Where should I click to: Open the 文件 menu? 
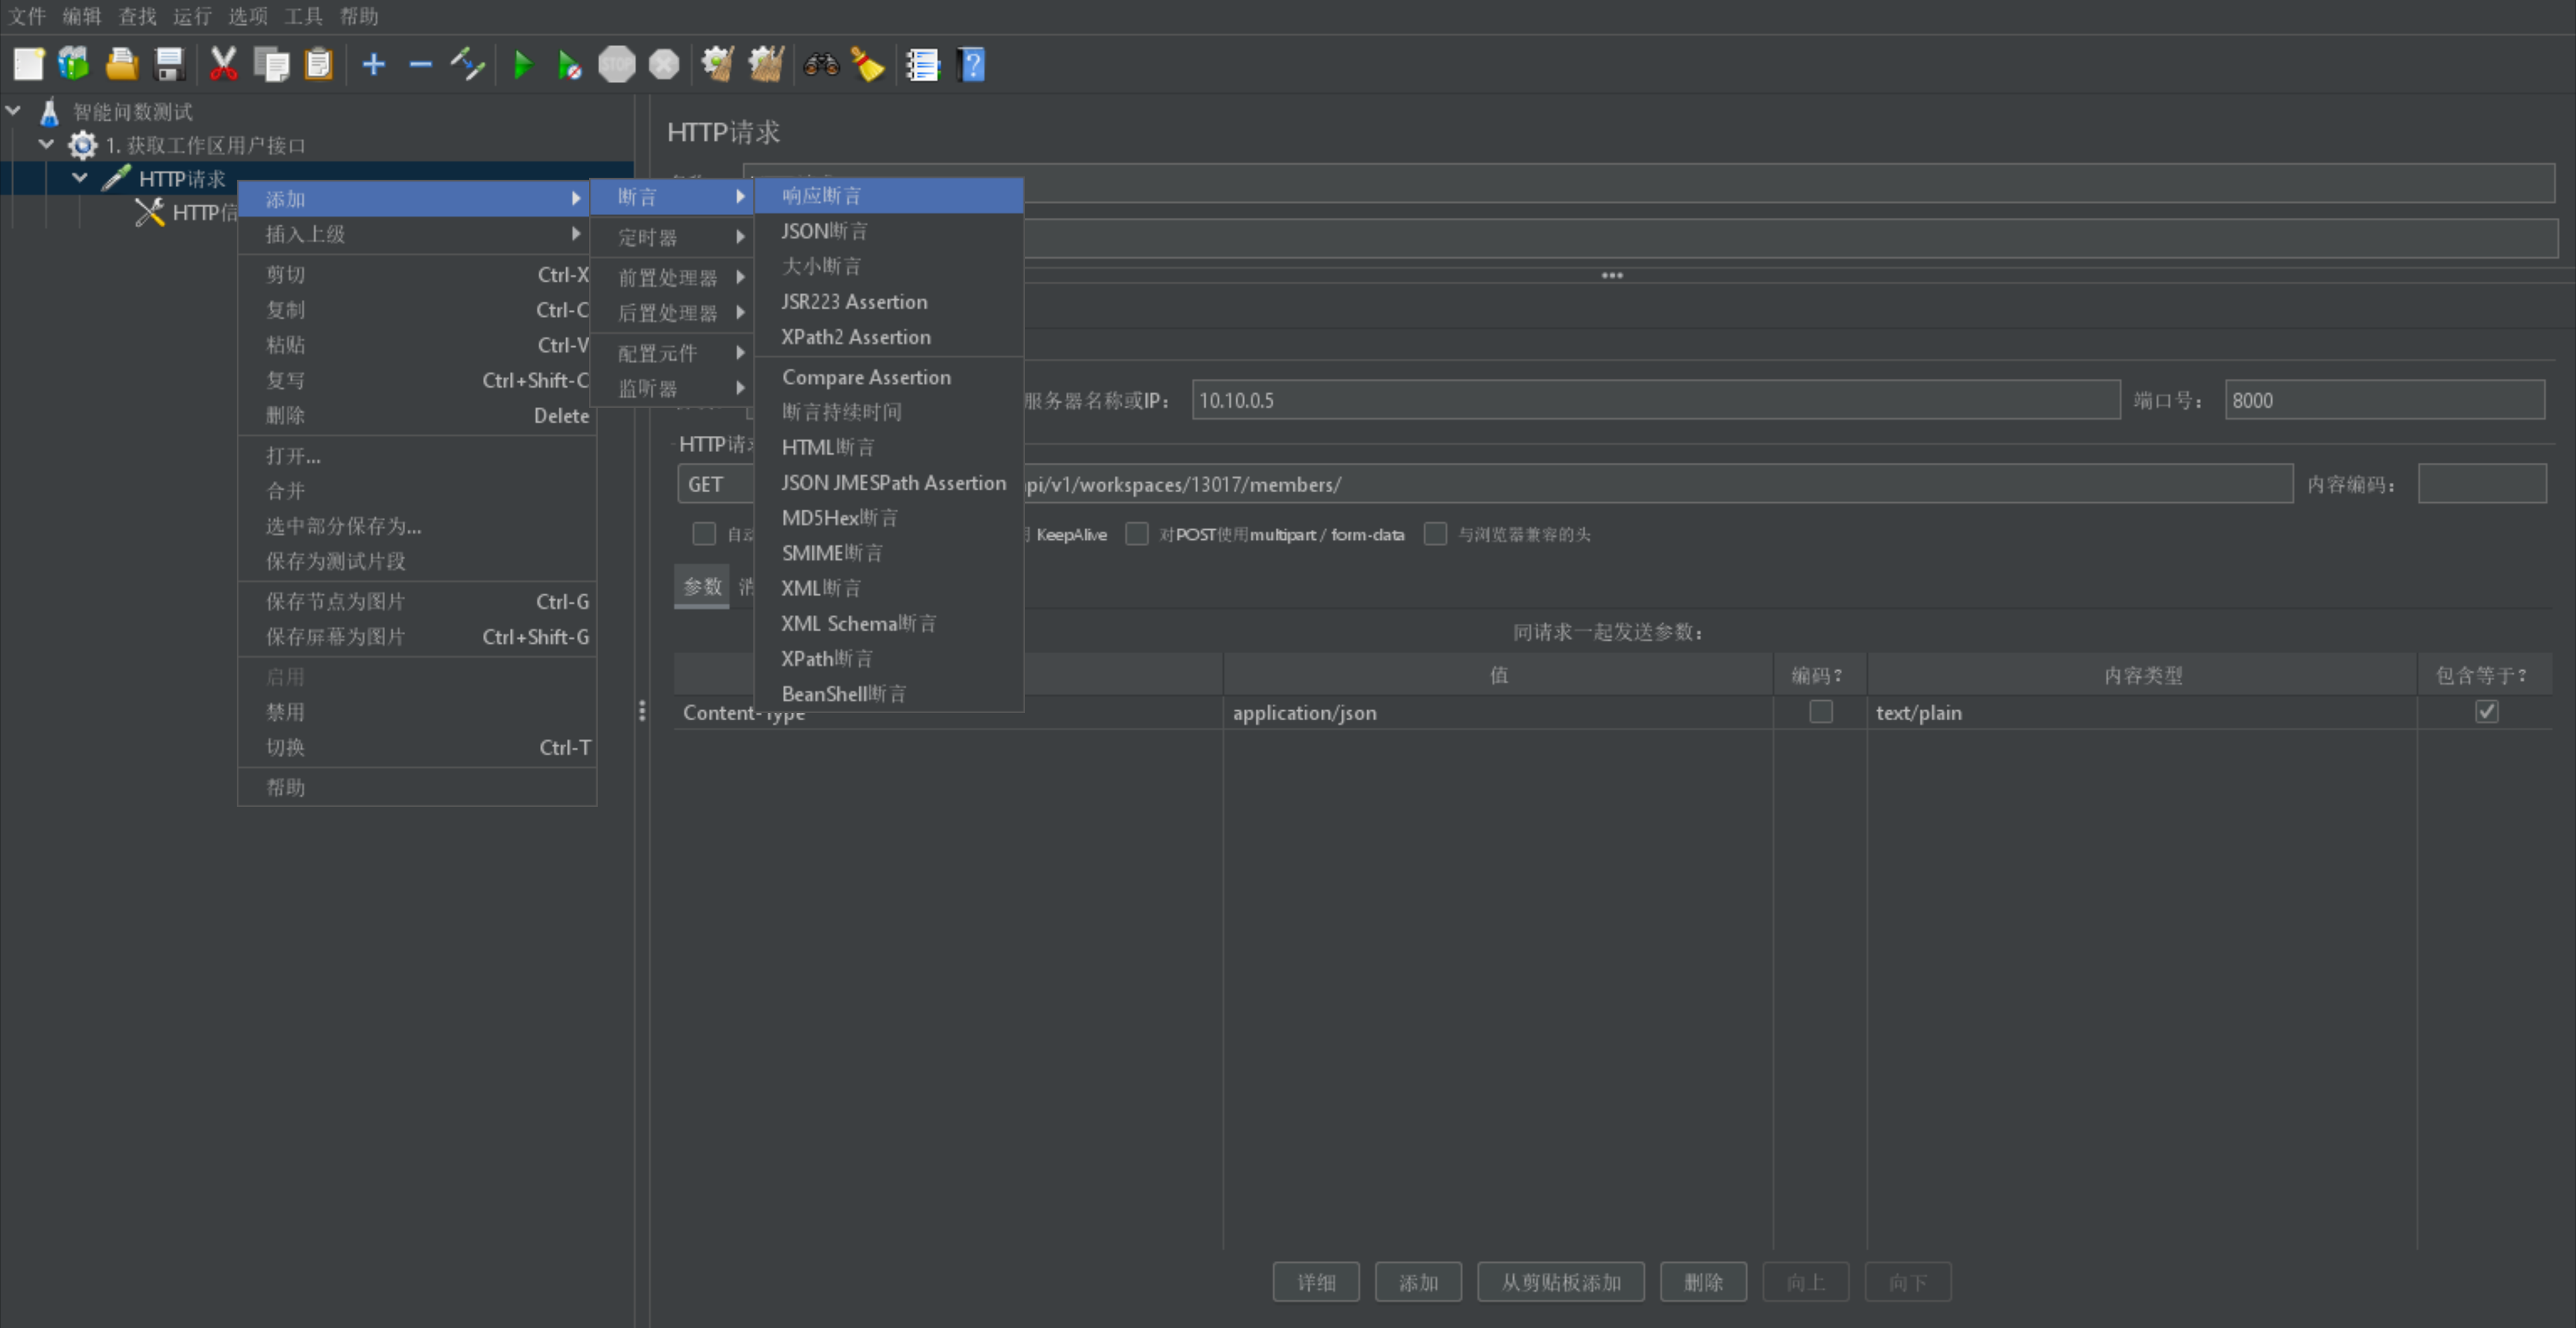click(x=27, y=16)
